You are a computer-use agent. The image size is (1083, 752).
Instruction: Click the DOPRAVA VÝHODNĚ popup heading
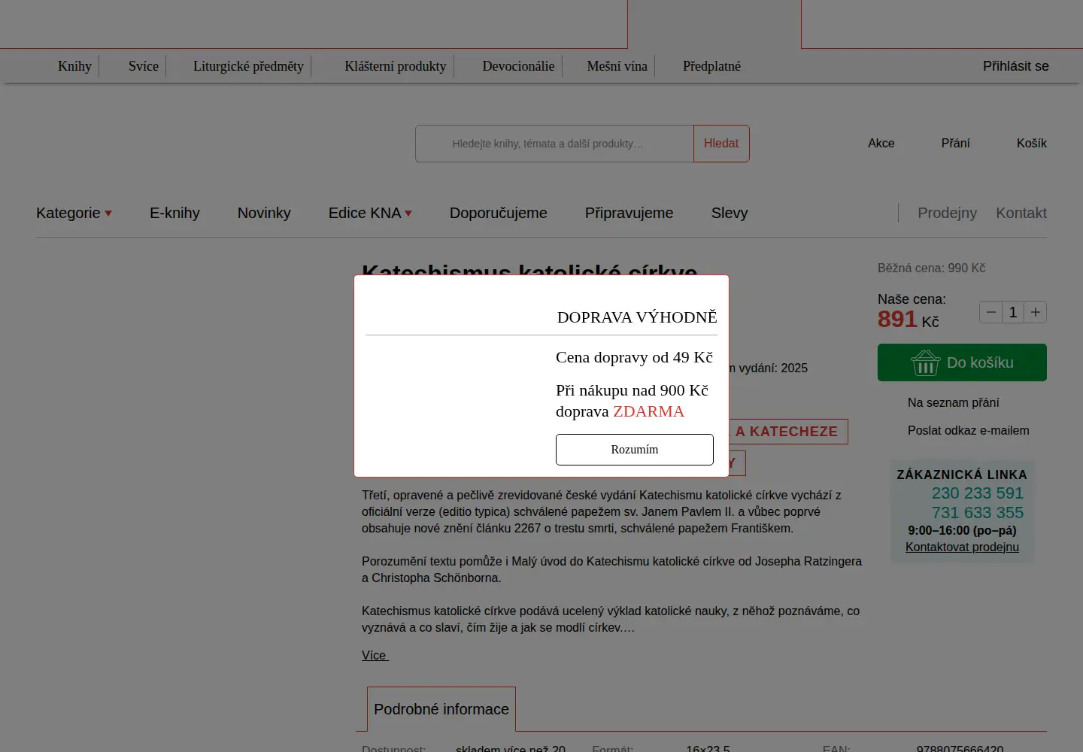637,317
